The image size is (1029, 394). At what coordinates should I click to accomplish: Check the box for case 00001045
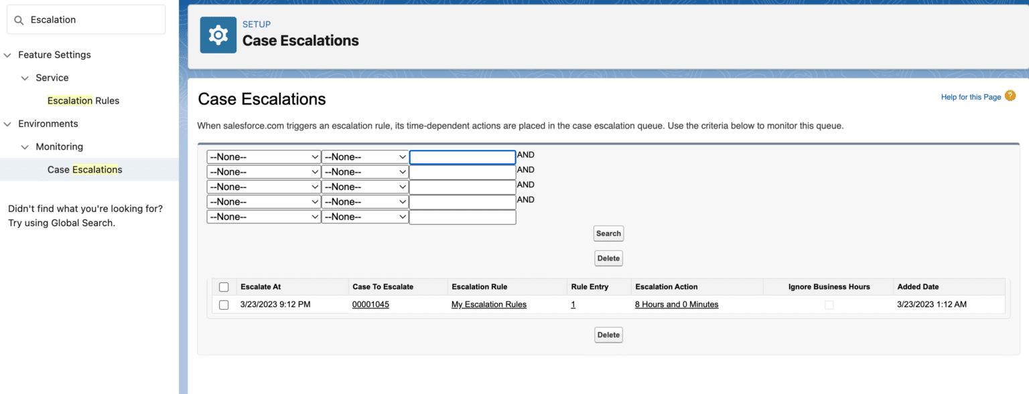coord(224,305)
